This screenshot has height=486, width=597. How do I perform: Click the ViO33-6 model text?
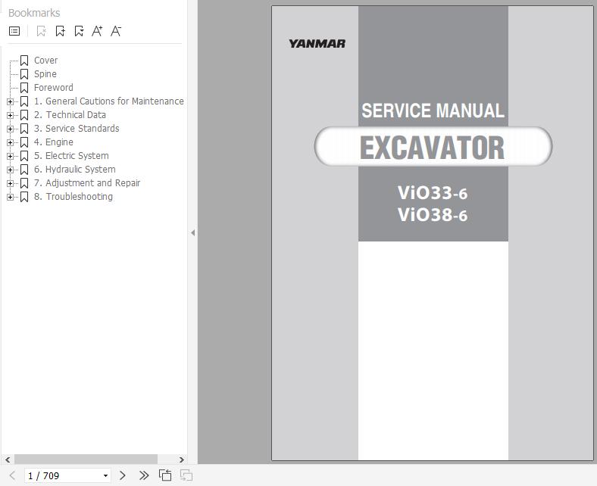point(433,193)
